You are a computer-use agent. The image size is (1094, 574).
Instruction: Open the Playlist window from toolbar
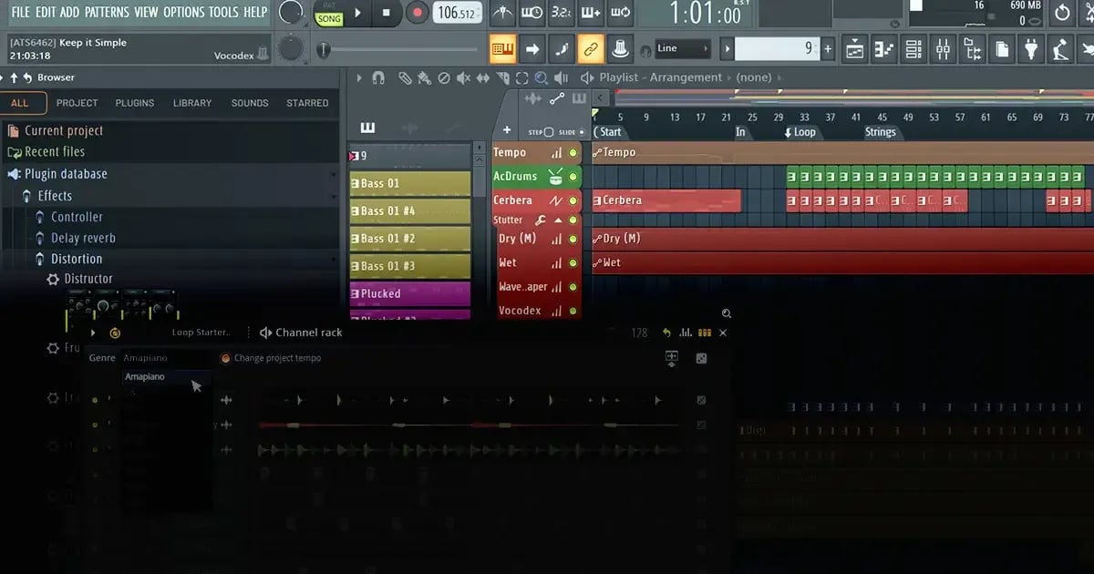[854, 48]
